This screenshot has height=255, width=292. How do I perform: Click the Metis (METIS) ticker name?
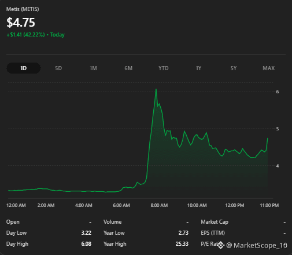pyautogui.click(x=23, y=9)
